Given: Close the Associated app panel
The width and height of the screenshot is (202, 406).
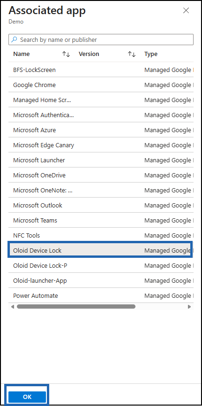Looking at the screenshot, I should pyautogui.click(x=186, y=11).
